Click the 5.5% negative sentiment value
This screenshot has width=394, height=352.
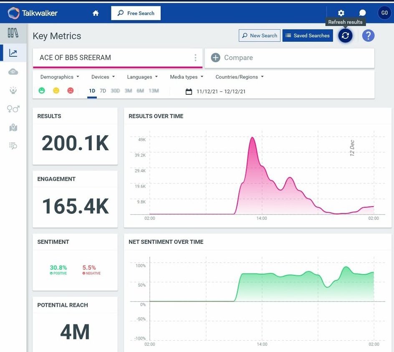click(89, 268)
